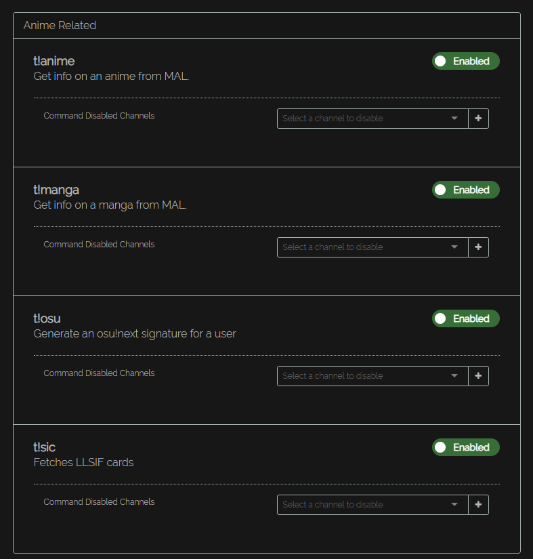Turn off the t!osu Enabled switch
This screenshot has width=533, height=559.
tap(465, 318)
